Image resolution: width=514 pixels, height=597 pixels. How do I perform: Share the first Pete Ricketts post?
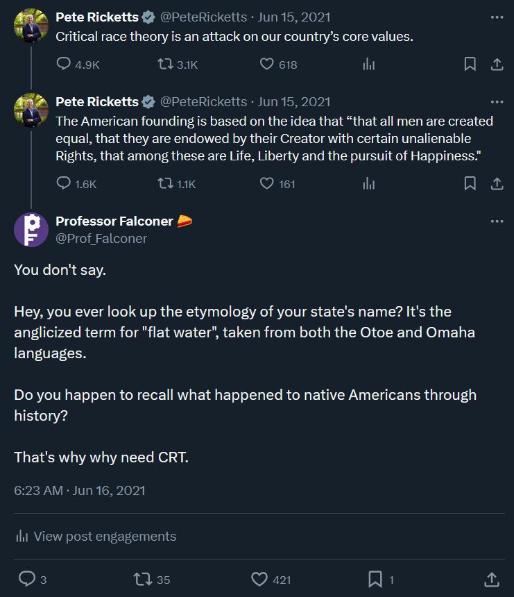click(497, 65)
